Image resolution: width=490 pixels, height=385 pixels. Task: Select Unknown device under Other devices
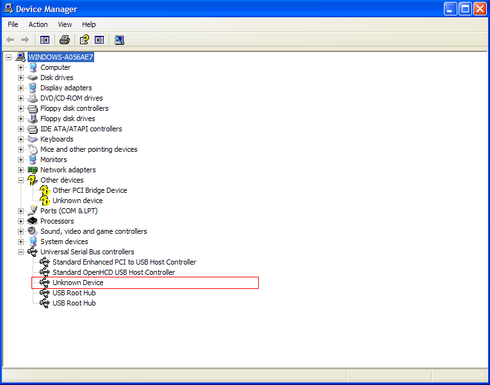pyautogui.click(x=78, y=201)
